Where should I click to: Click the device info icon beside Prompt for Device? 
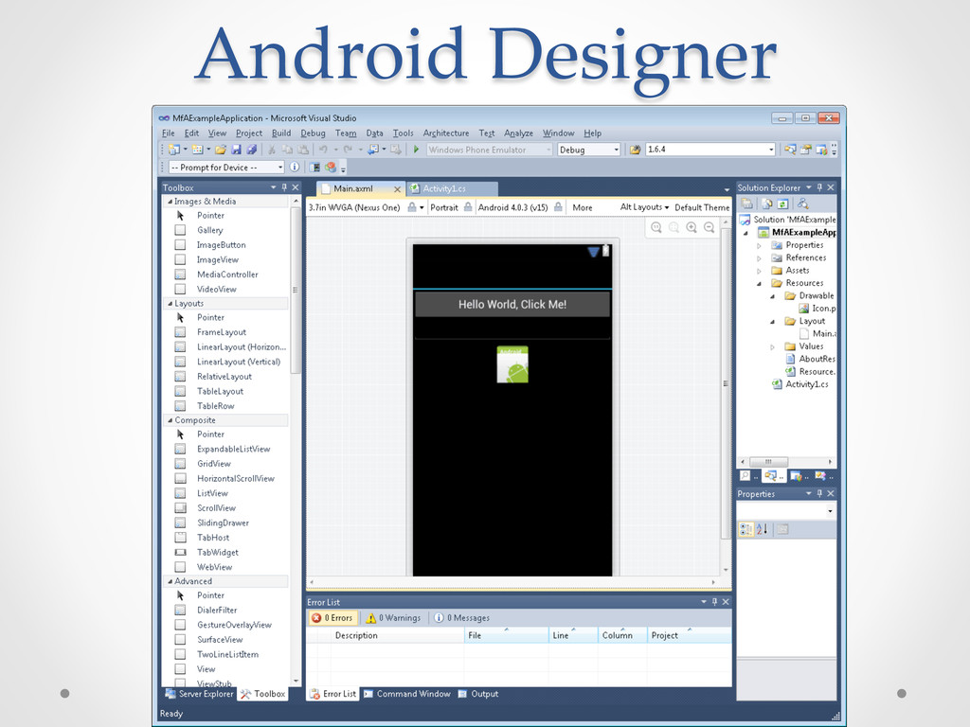pyautogui.click(x=296, y=167)
